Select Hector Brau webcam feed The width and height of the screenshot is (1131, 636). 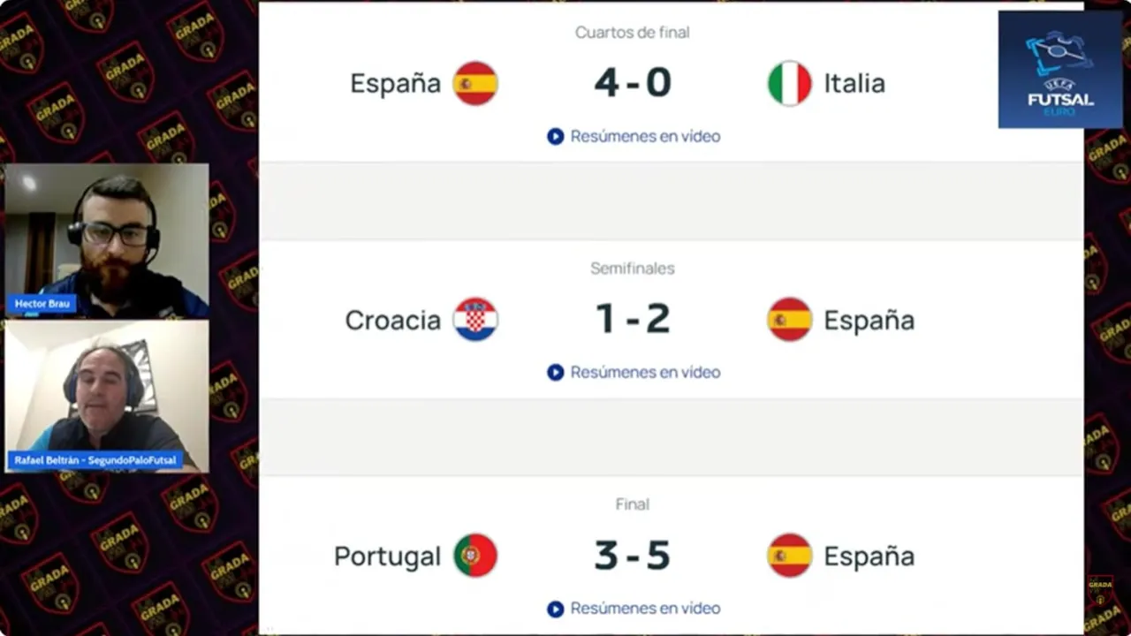107,240
